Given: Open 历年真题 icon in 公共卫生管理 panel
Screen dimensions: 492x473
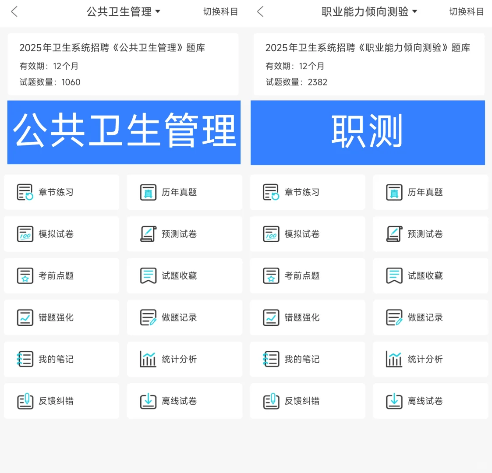Looking at the screenshot, I should 148,192.
